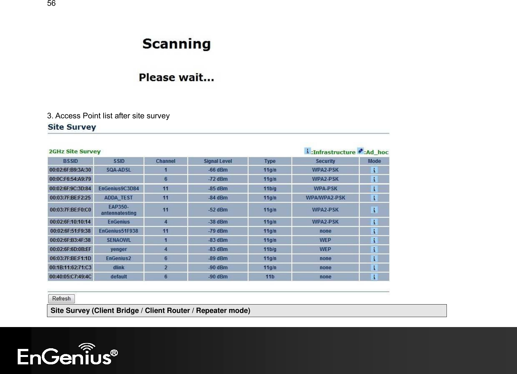Click signal level -38 dBm
Image resolution: width=517 pixels, height=374 pixels.
218,222
